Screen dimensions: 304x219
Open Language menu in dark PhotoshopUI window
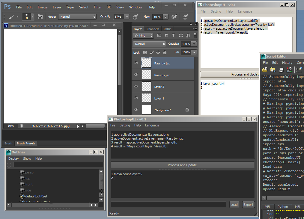(152, 126)
